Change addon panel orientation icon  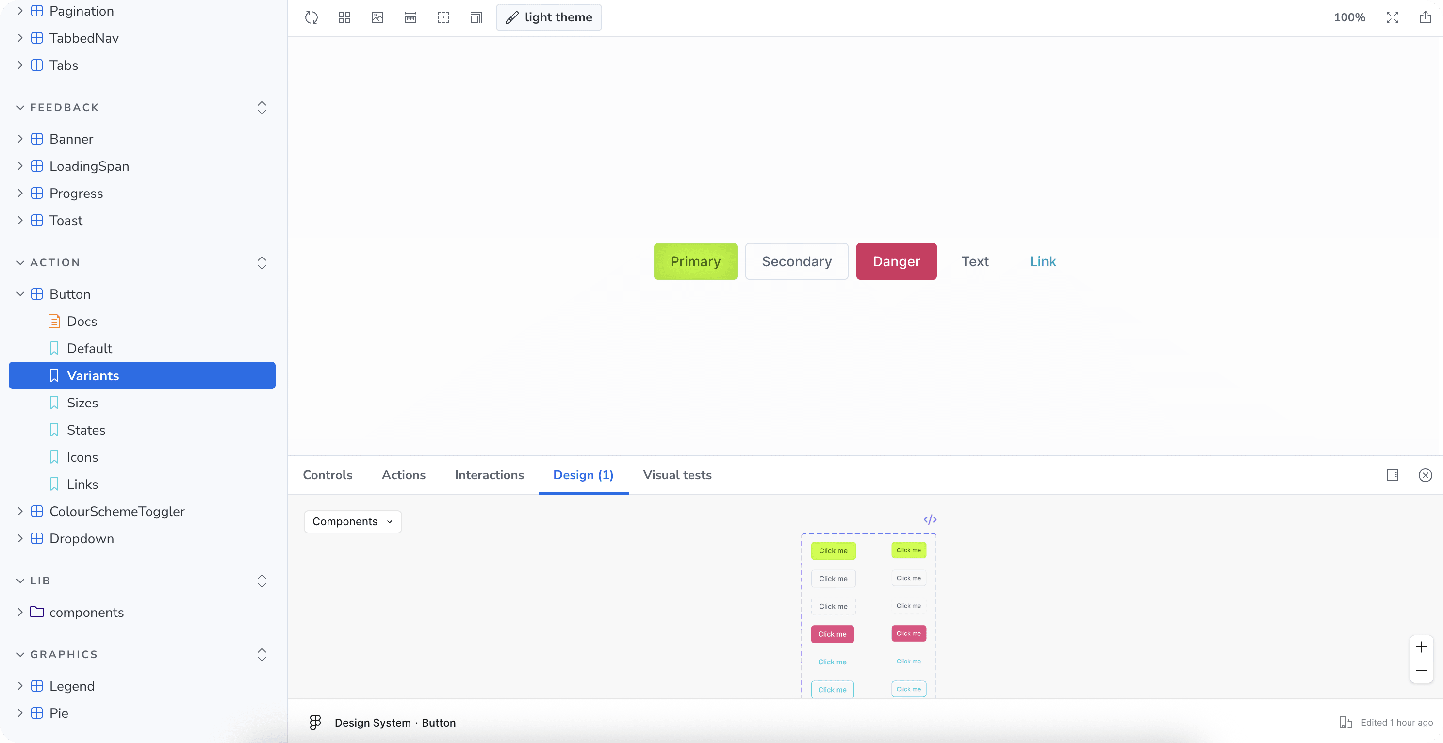[x=1393, y=475]
